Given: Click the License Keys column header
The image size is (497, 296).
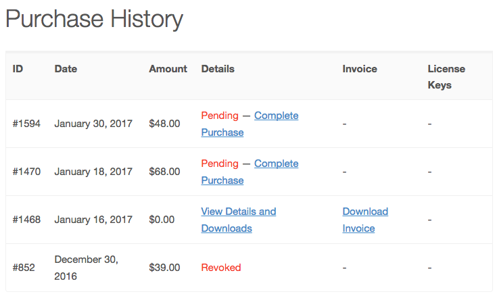Looking at the screenshot, I should point(446,76).
